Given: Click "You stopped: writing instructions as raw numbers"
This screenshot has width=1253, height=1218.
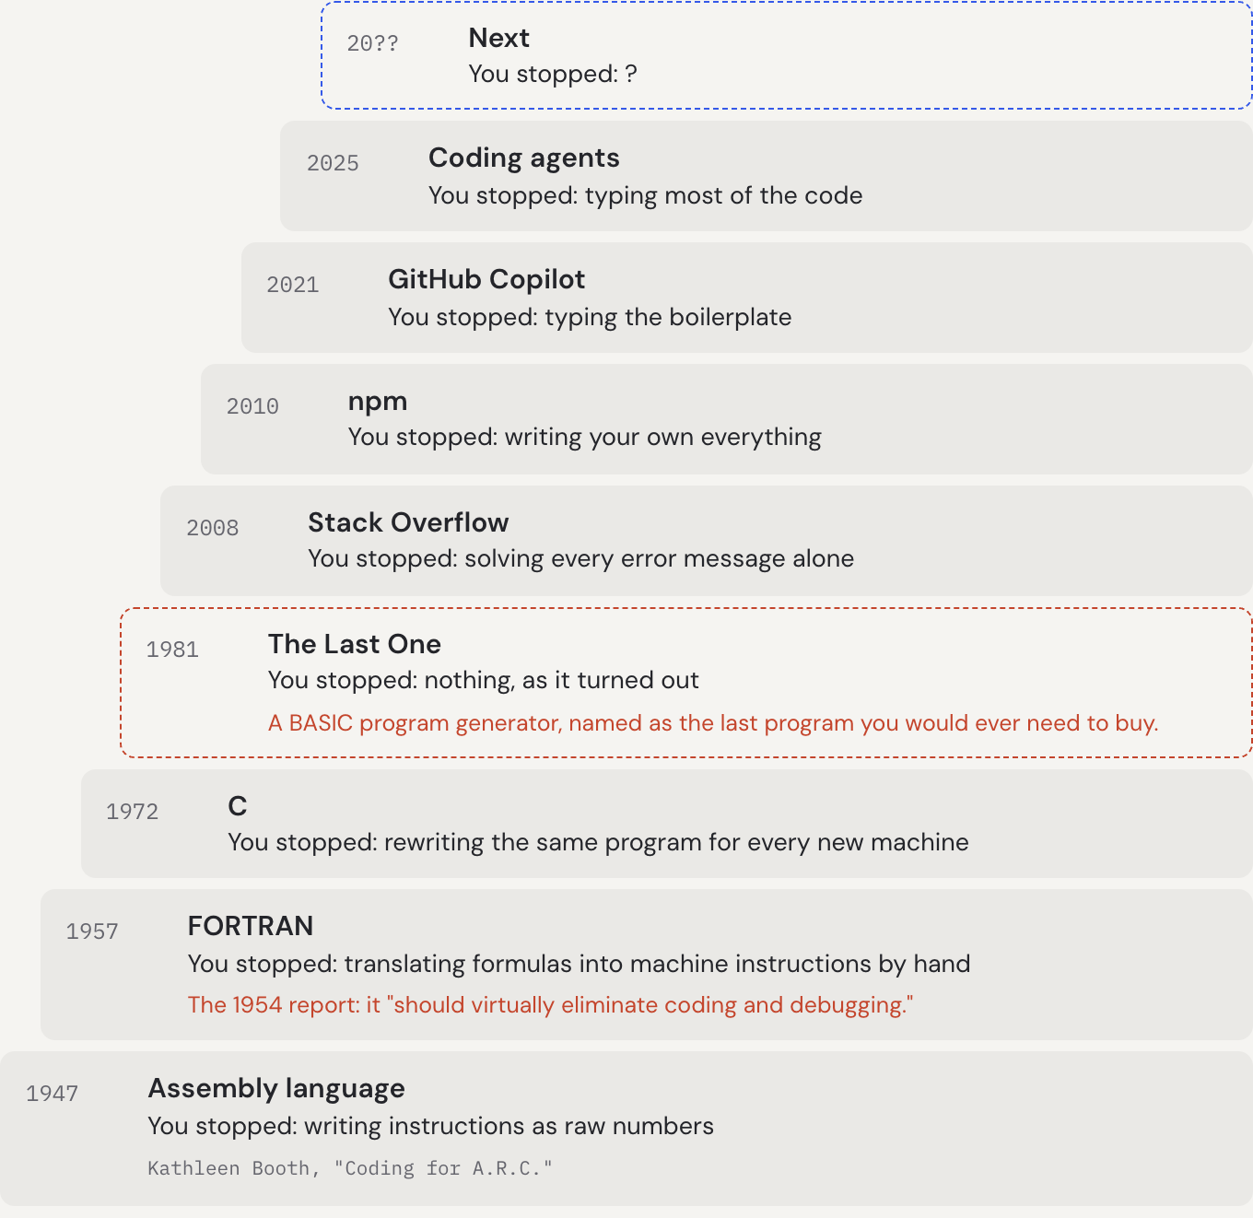Looking at the screenshot, I should click(x=431, y=1126).
